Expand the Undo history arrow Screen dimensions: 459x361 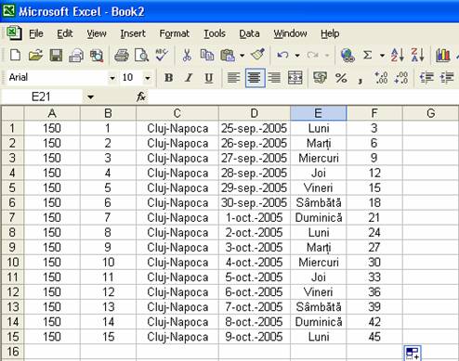(x=297, y=56)
